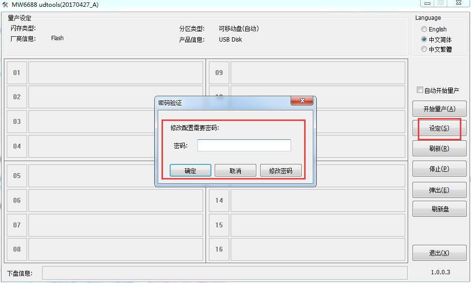The width and height of the screenshot is (471, 283).
Task: Select port slot 05
Action: click(17, 176)
